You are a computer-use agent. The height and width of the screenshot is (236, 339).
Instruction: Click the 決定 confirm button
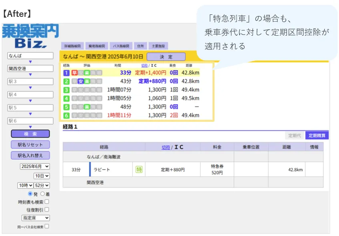point(166,57)
